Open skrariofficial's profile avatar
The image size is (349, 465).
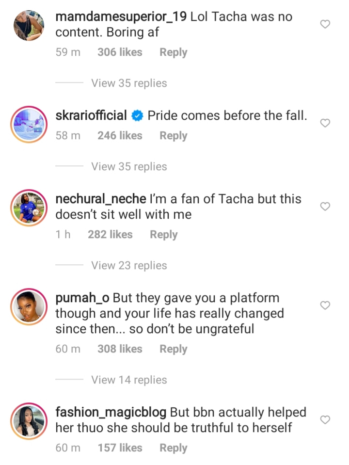coord(28,124)
